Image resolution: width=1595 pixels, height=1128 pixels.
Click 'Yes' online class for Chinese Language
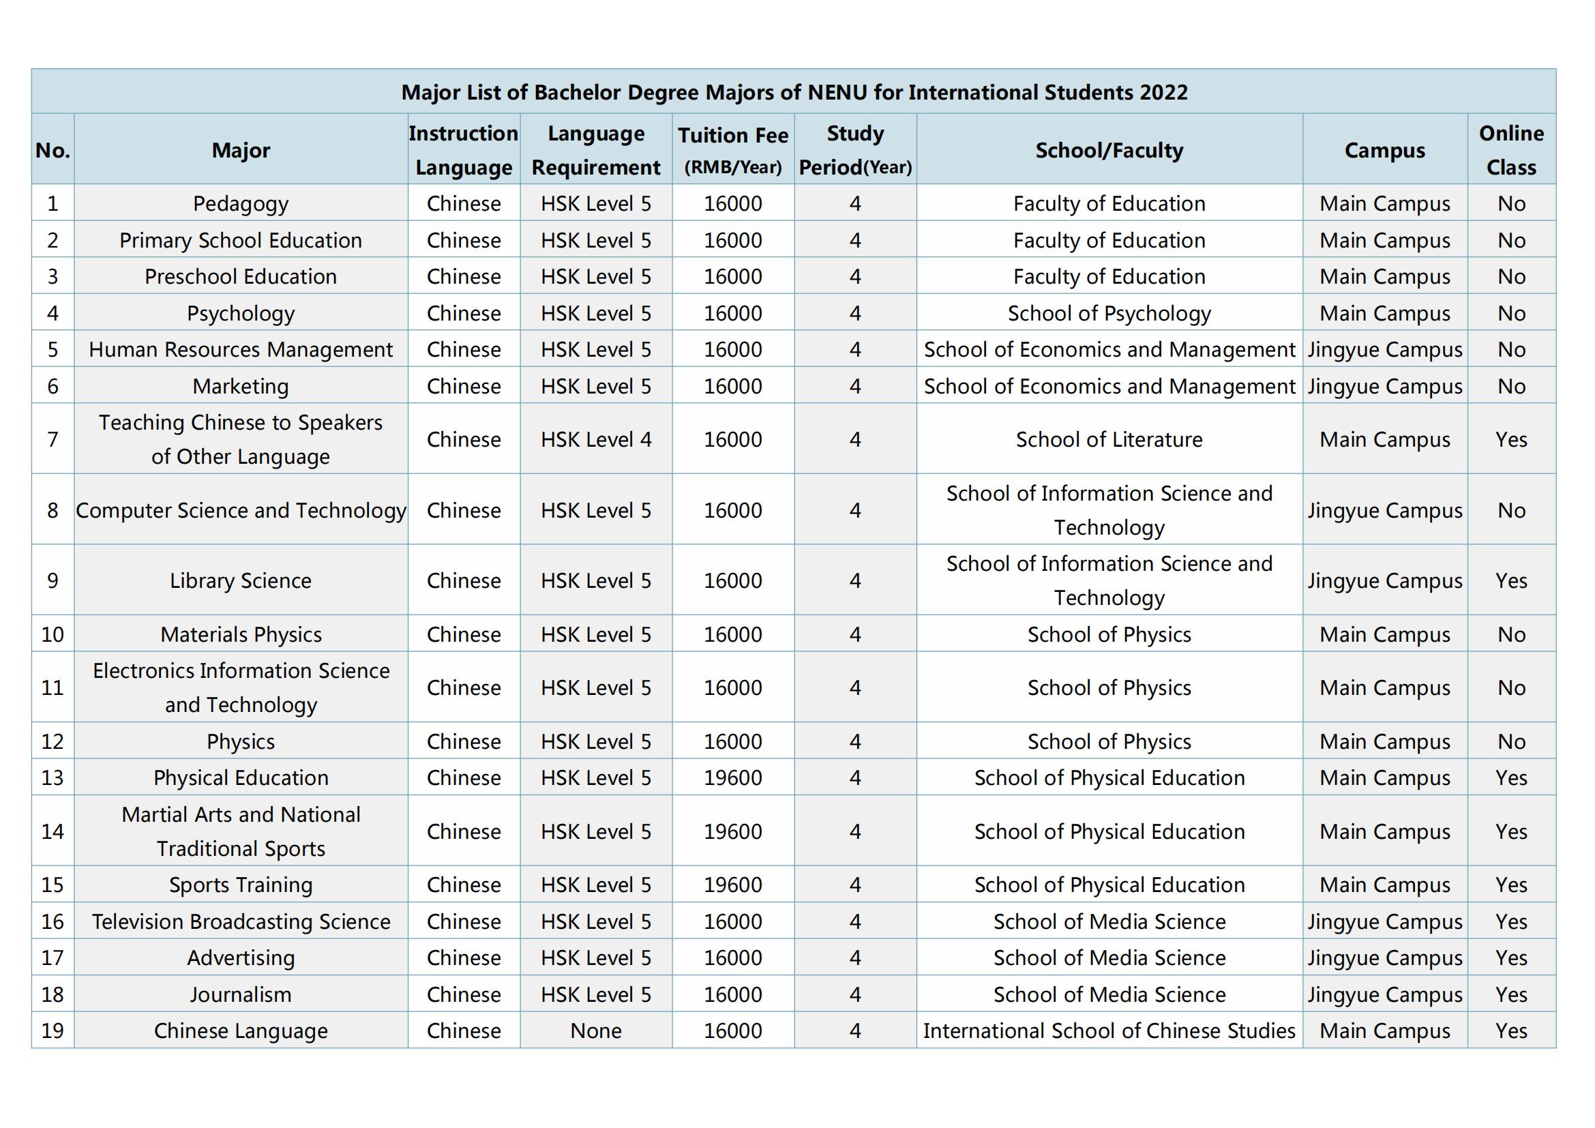[1511, 1030]
